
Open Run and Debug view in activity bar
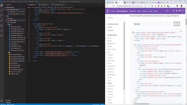point(2,20)
